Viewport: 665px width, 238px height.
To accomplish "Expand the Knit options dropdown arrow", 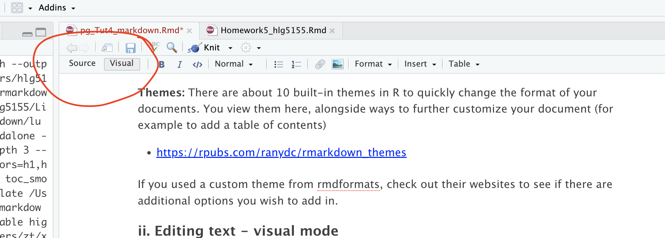I will [x=231, y=48].
